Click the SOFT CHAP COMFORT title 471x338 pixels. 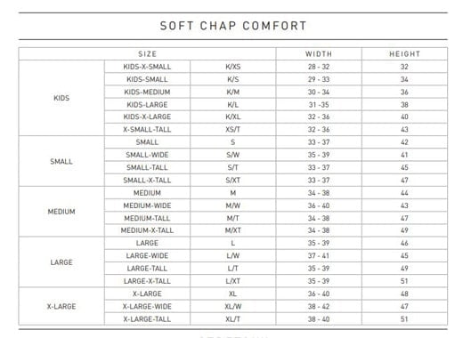click(x=233, y=26)
